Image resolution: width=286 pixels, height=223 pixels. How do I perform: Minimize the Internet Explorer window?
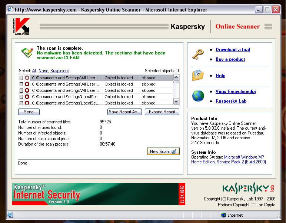[259, 10]
